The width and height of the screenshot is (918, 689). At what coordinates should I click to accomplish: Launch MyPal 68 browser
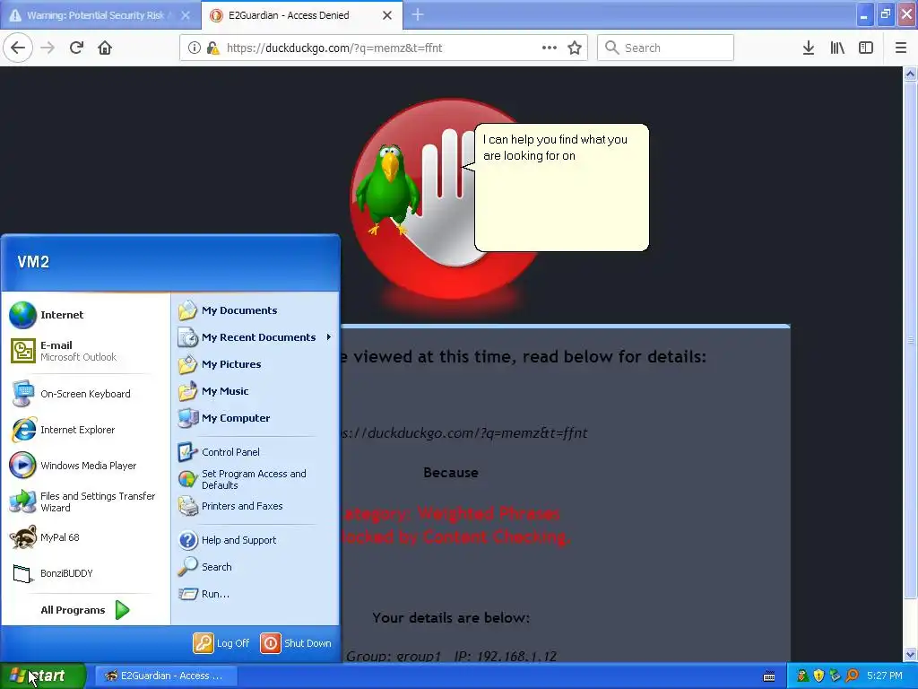coord(85,537)
